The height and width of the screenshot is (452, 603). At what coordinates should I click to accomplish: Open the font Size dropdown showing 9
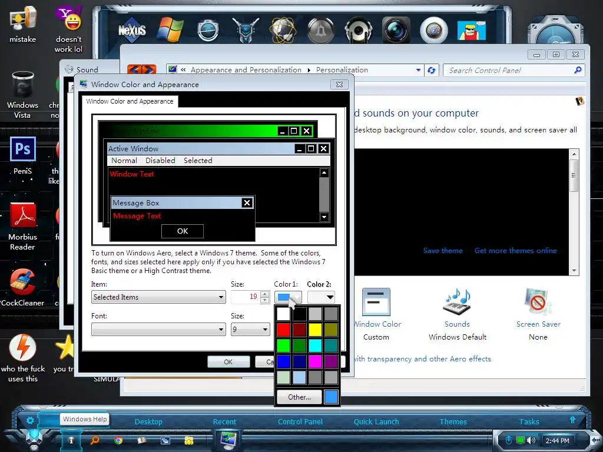tap(250, 330)
